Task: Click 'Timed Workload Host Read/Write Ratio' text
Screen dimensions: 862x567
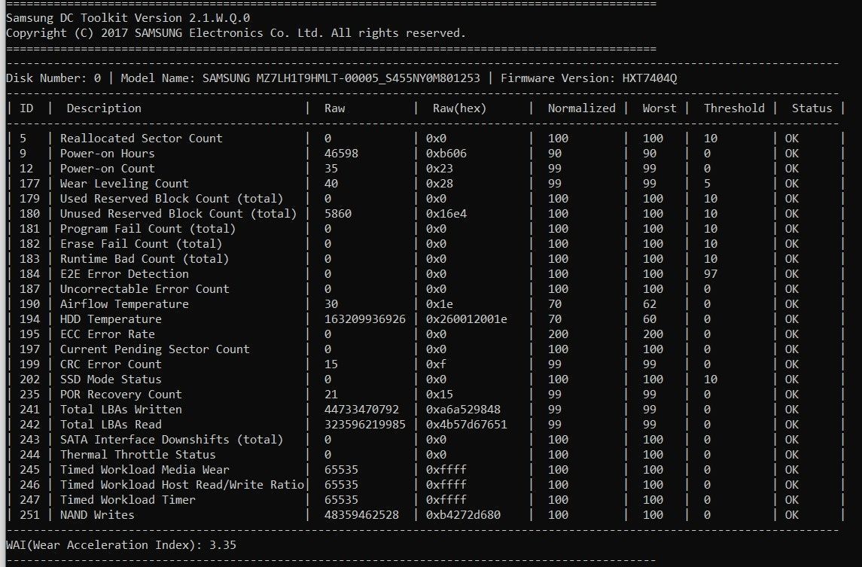Action: 182,485
